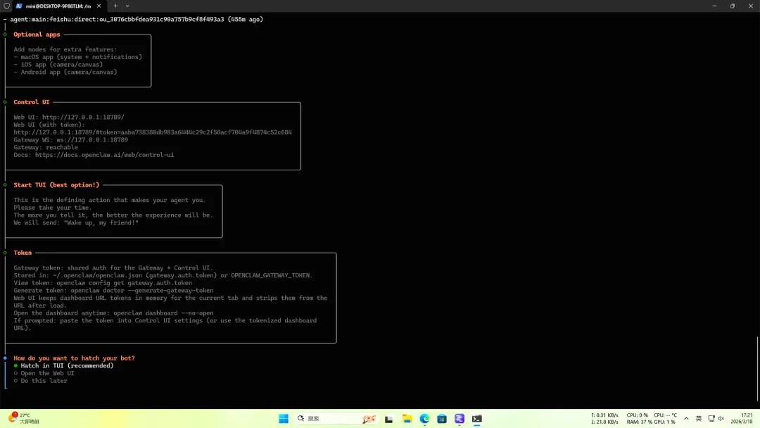Image resolution: width=760 pixels, height=428 pixels.
Task: Click the iOS app (camera/canvas) line
Action: click(x=58, y=65)
